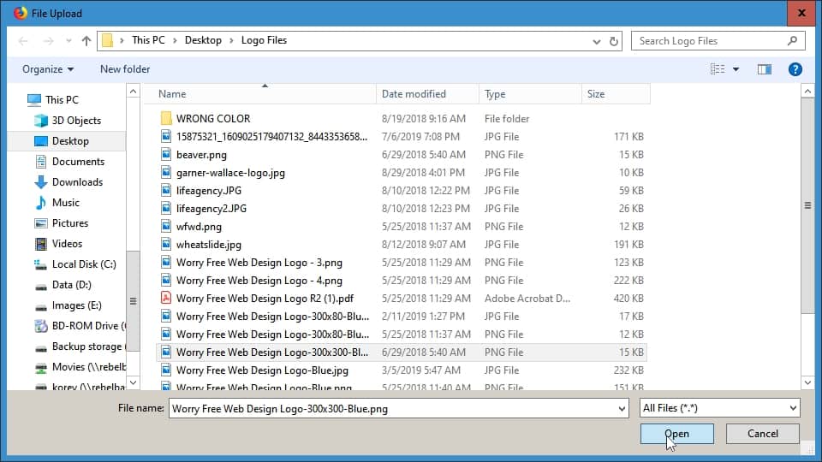Select the Logo - 3.png file icon
The height and width of the screenshot is (462, 822).
click(x=166, y=262)
